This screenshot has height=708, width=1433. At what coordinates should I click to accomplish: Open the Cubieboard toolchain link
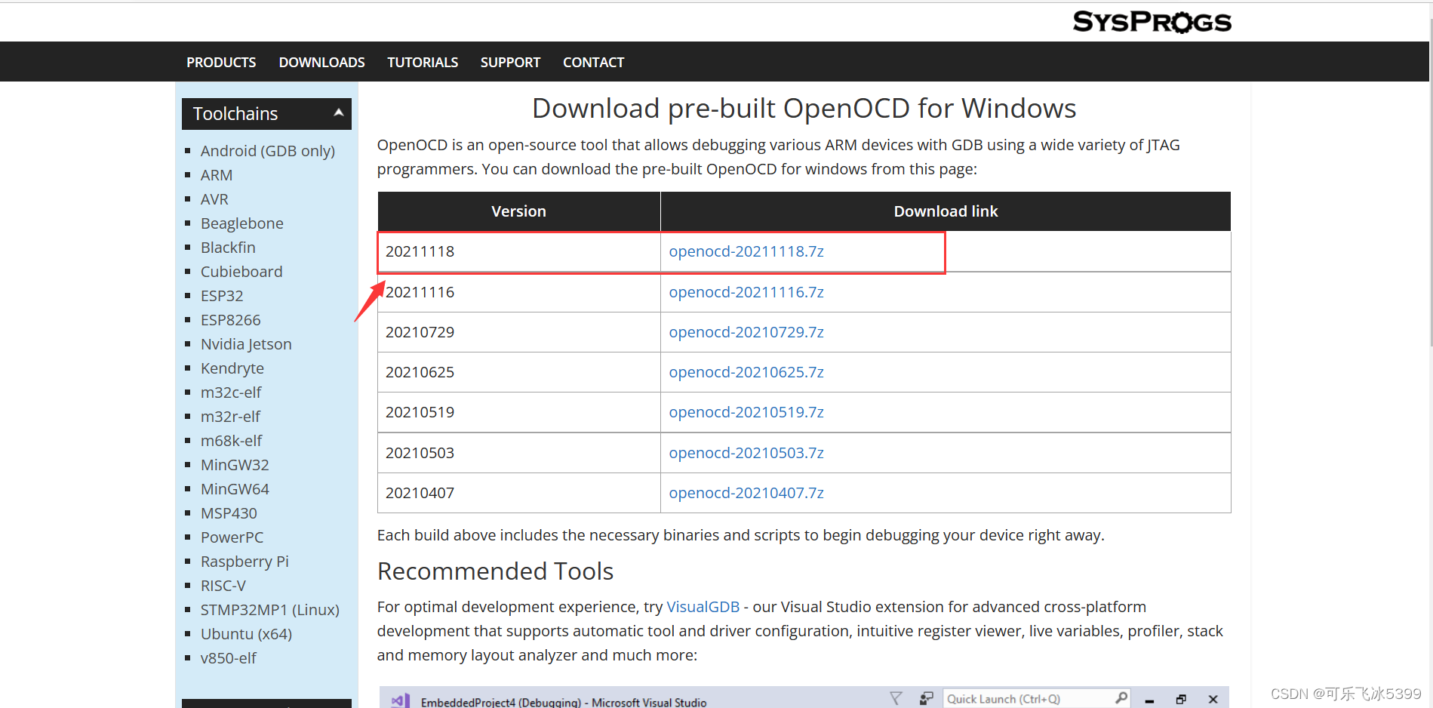[241, 272]
